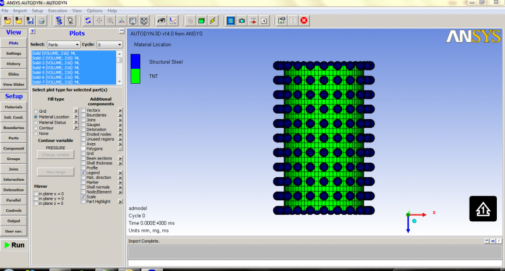
Task: Click the lightning bolt hardware acceleration icon
Action: click(213, 21)
